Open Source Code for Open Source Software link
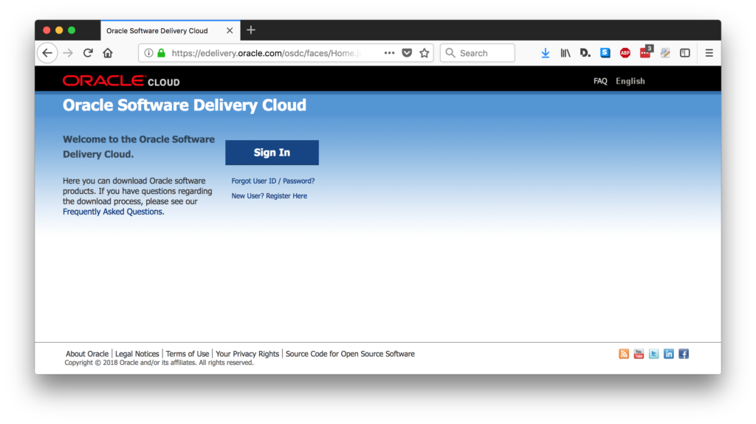The width and height of the screenshot is (756, 424). pyautogui.click(x=350, y=354)
